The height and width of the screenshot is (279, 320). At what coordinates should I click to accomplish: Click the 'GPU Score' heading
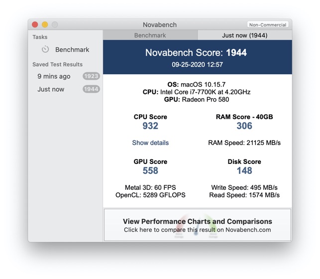(150, 161)
